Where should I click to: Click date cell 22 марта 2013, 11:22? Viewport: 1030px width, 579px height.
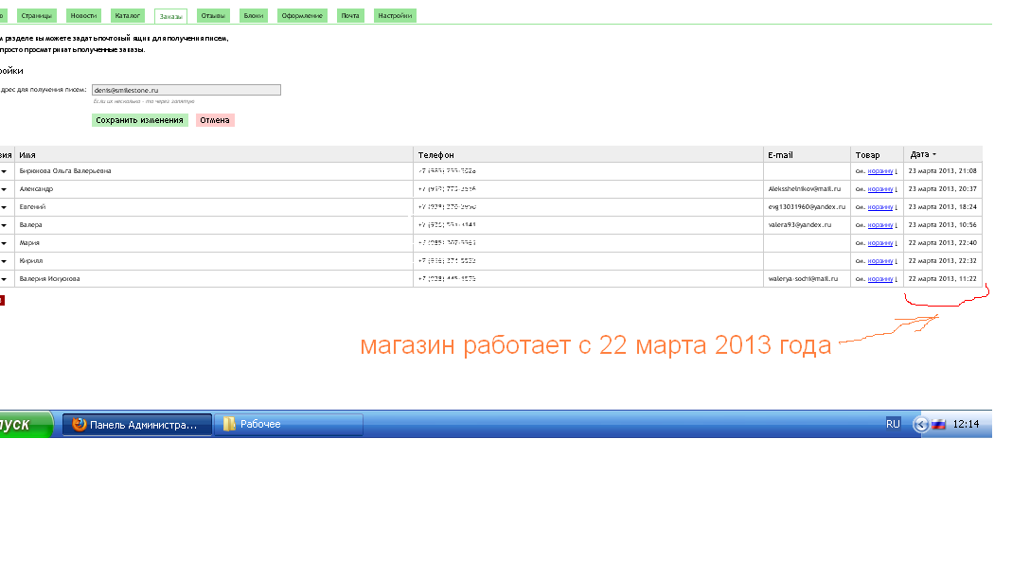[x=942, y=279]
